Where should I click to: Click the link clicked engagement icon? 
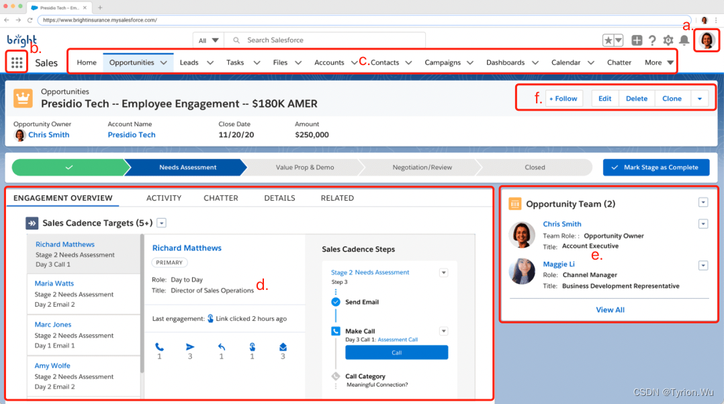252,347
